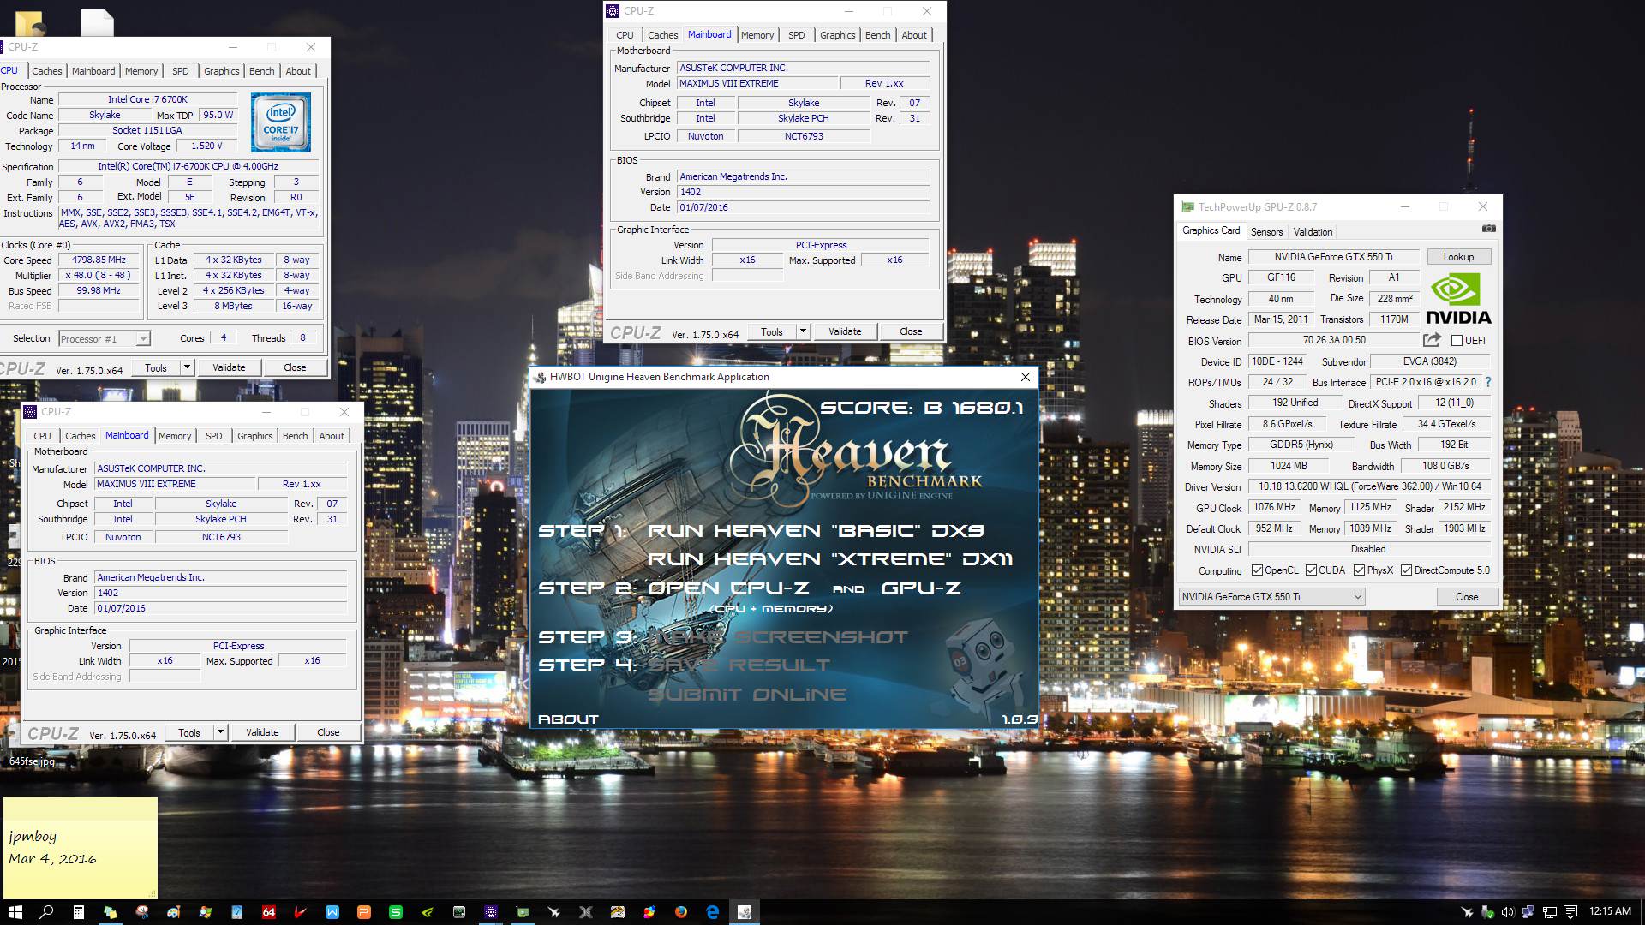Click Save Result in Heaven step 4
Screen dimensions: 1645x925
pos(739,665)
